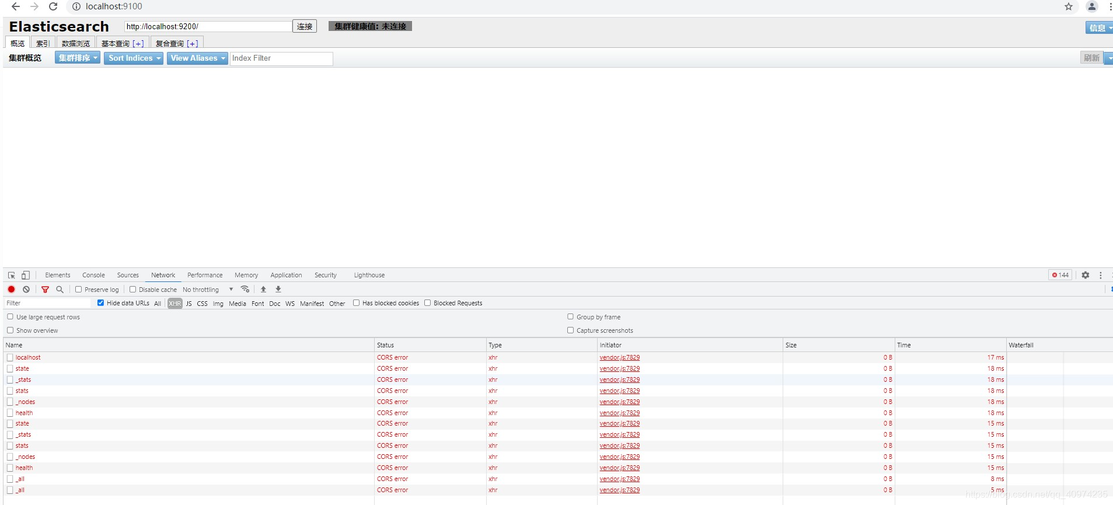
Task: Sort requests by the Size column header
Action: pyautogui.click(x=839, y=345)
